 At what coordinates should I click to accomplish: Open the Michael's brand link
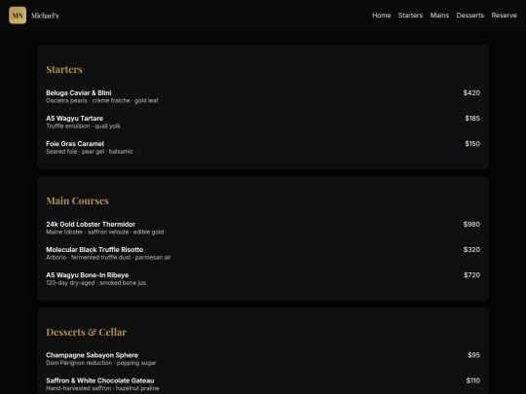point(45,16)
